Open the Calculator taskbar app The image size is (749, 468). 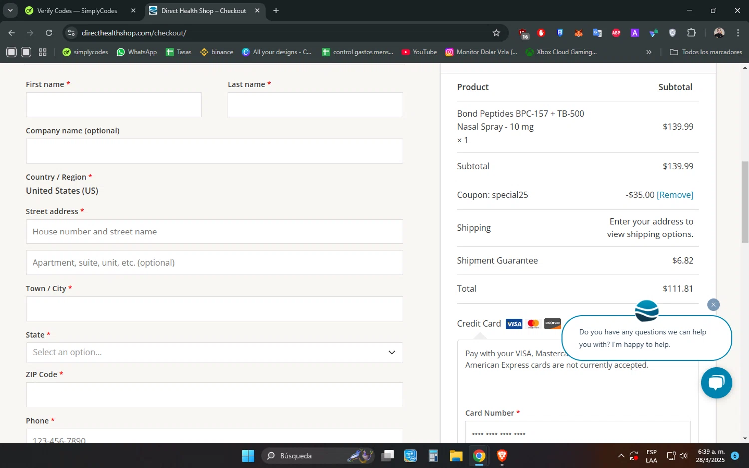[x=433, y=456]
